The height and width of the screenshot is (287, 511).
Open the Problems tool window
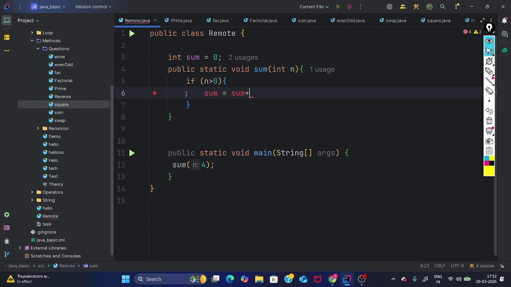[x=7, y=241]
